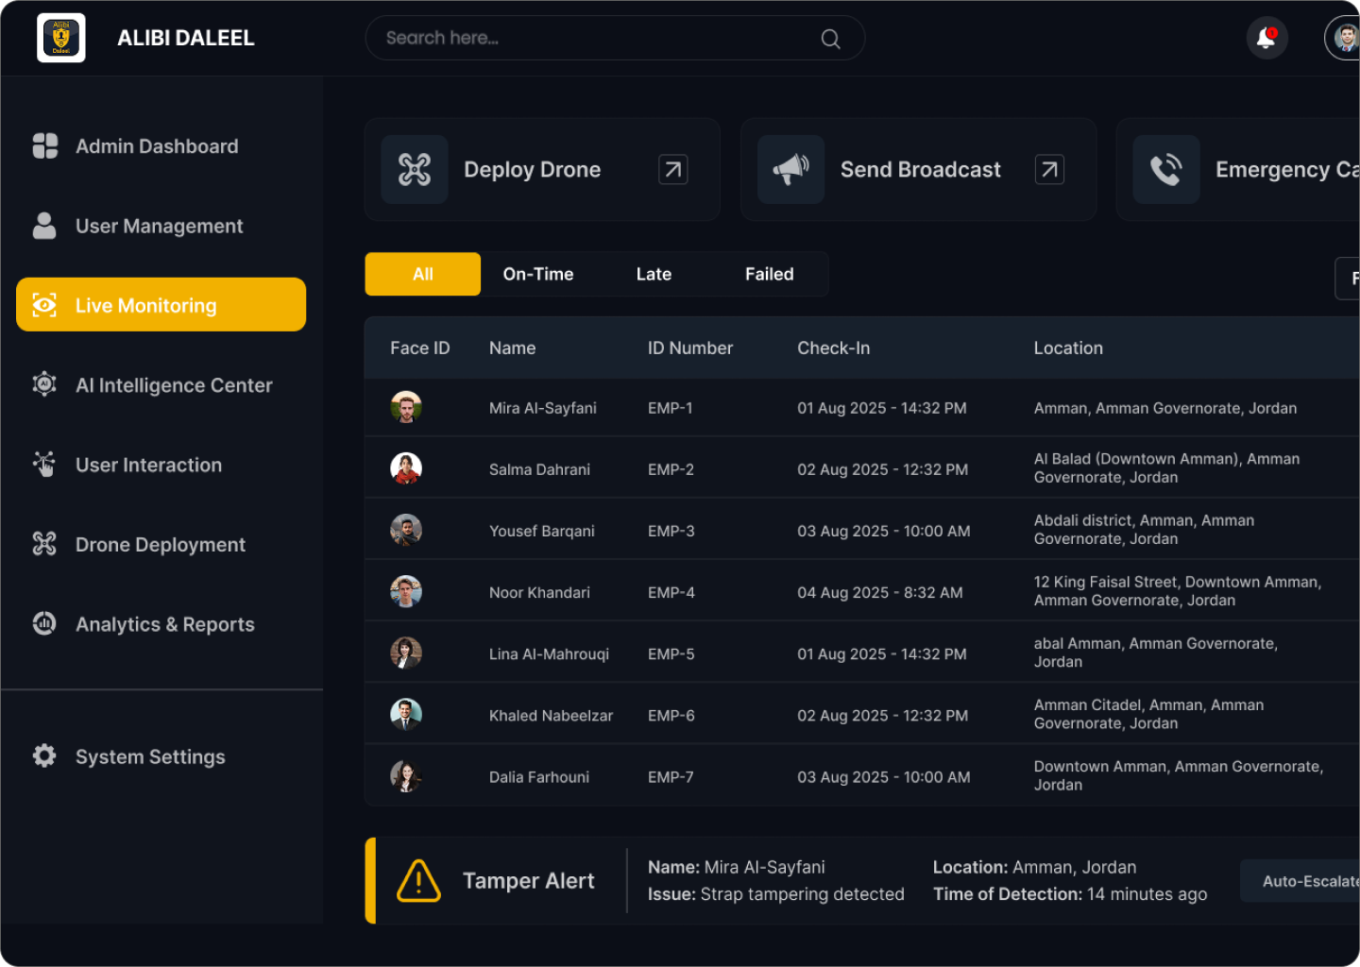The image size is (1360, 967).
Task: Switch to the Late filter tab
Action: click(654, 274)
